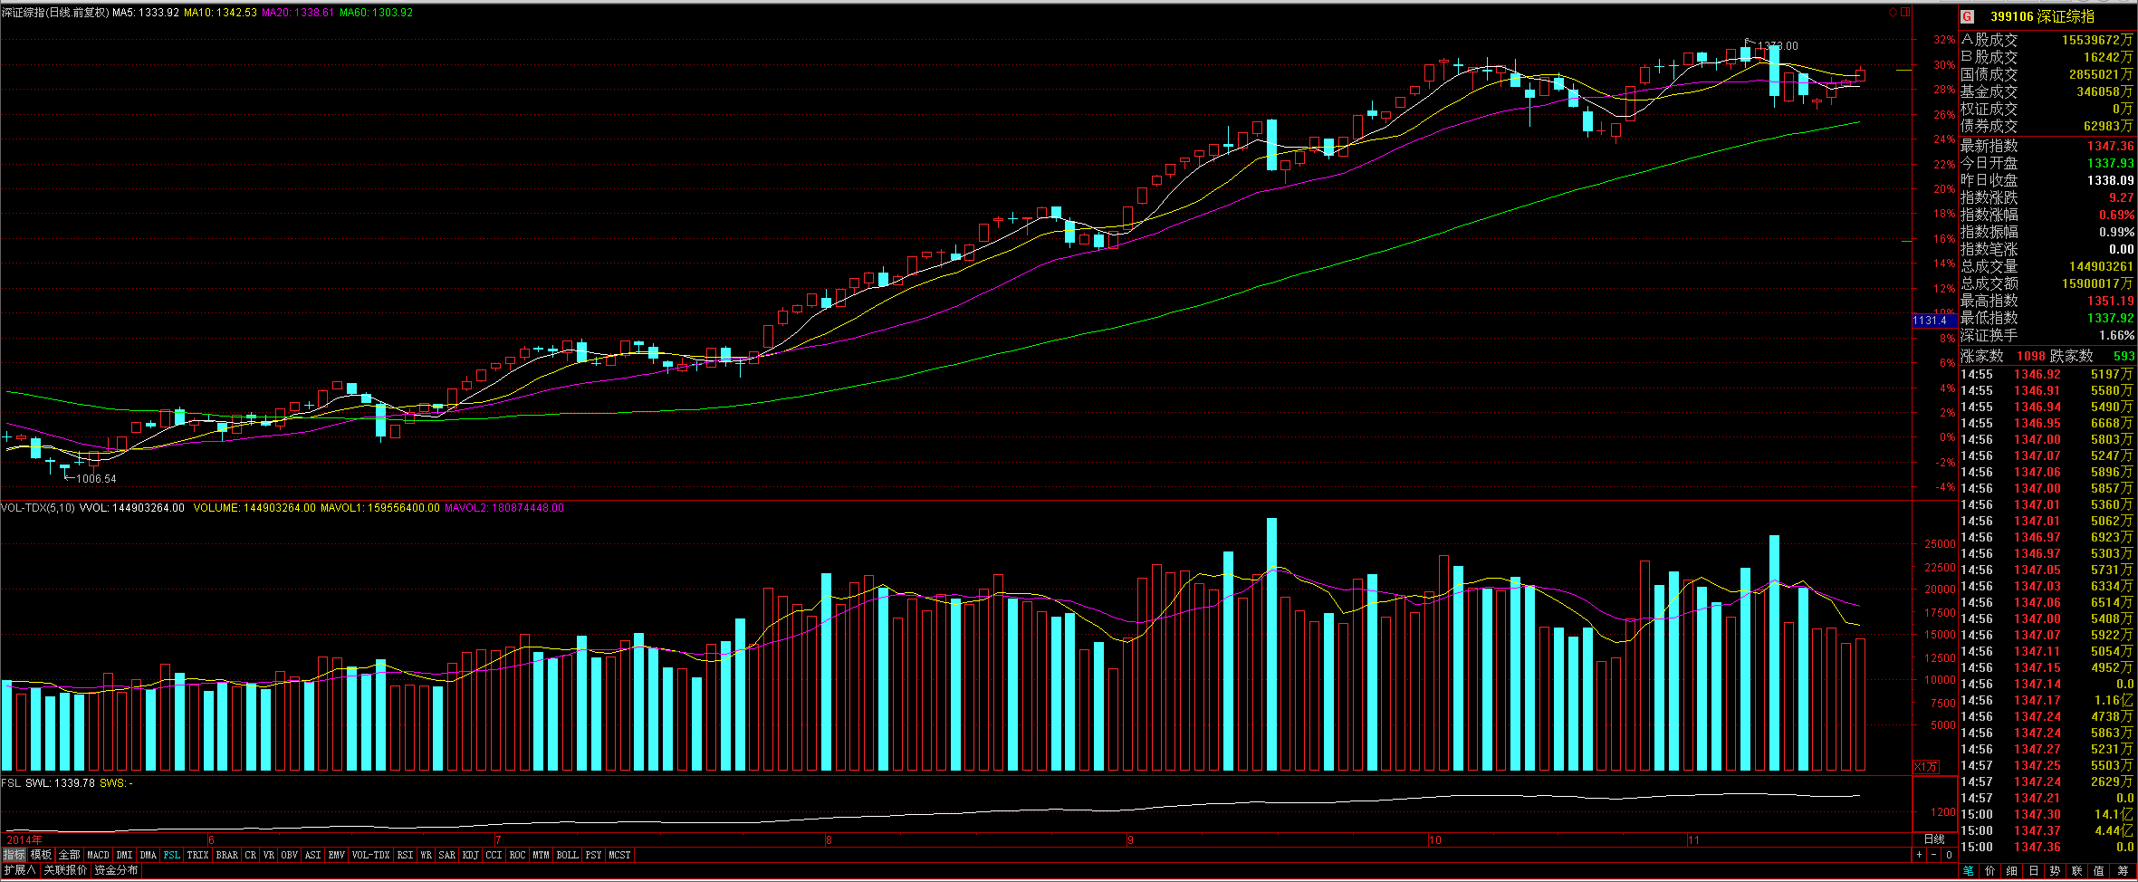Click the FSL SWL: 1339.78 label

[x=48, y=782]
